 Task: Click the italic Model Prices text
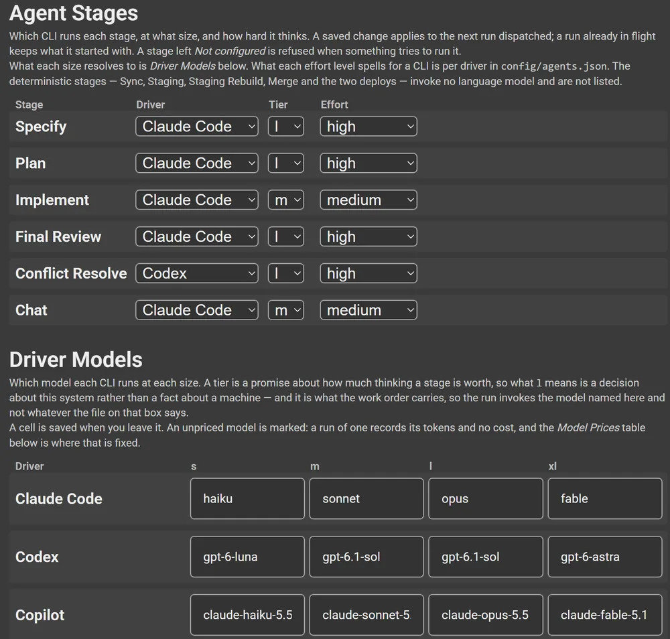(588, 427)
